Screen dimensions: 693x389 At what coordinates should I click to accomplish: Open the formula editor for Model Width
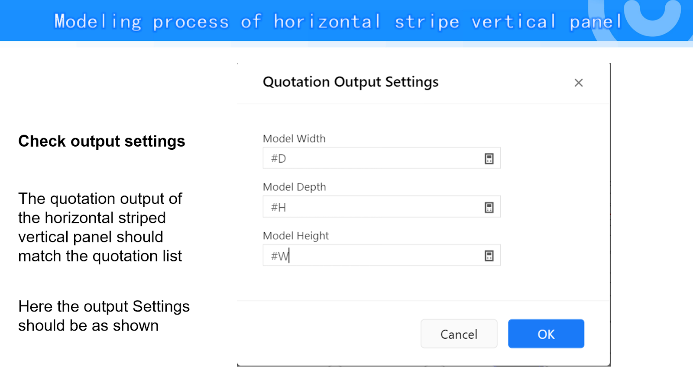pos(489,159)
